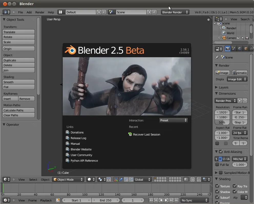Click the 50% resolution percentage slider

click(222, 122)
